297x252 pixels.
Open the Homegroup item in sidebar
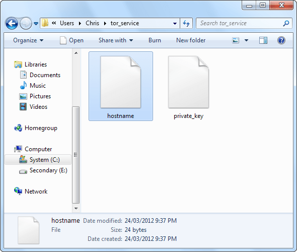[x=35, y=128]
